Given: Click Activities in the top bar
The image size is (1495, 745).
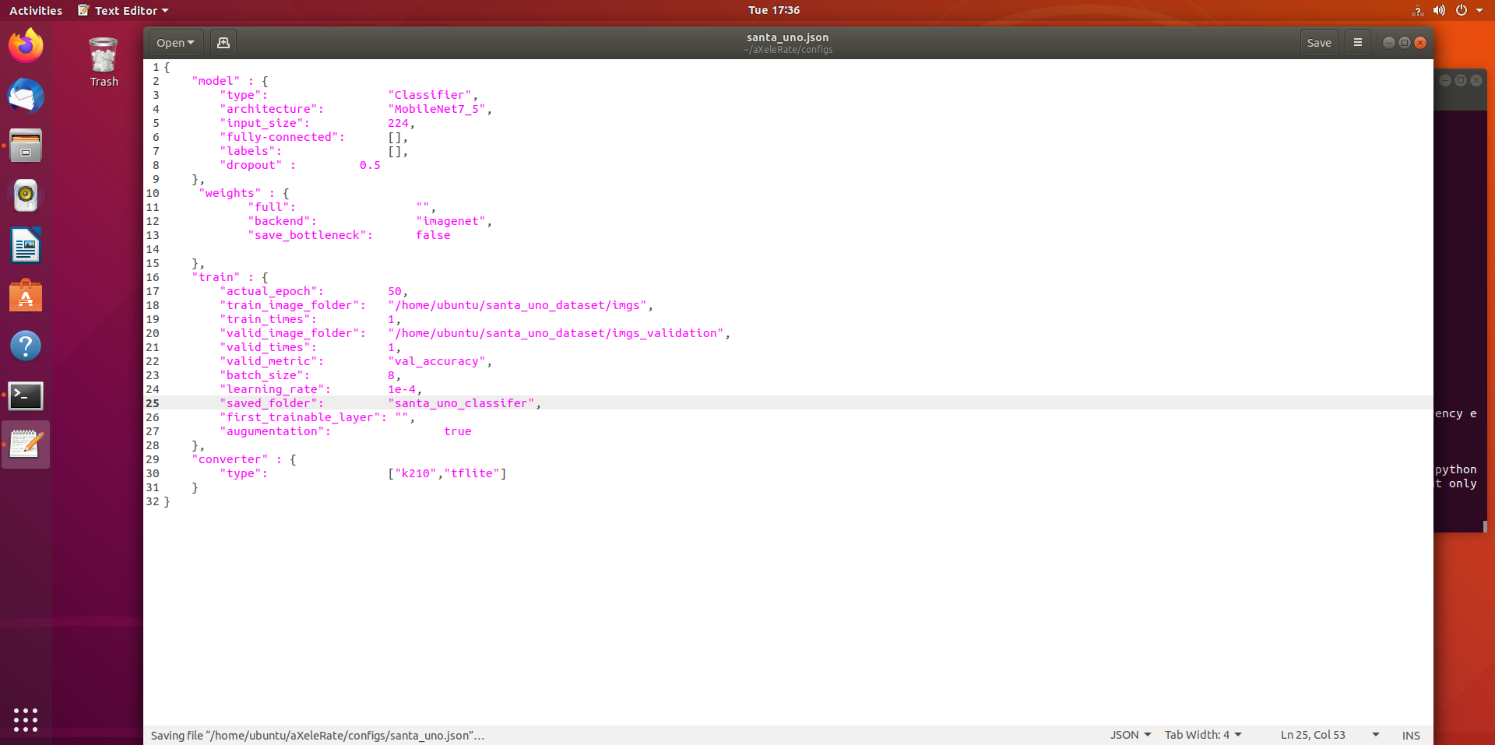Looking at the screenshot, I should [x=35, y=10].
